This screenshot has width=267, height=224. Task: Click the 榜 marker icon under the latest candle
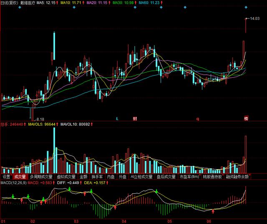click(x=246, y=118)
